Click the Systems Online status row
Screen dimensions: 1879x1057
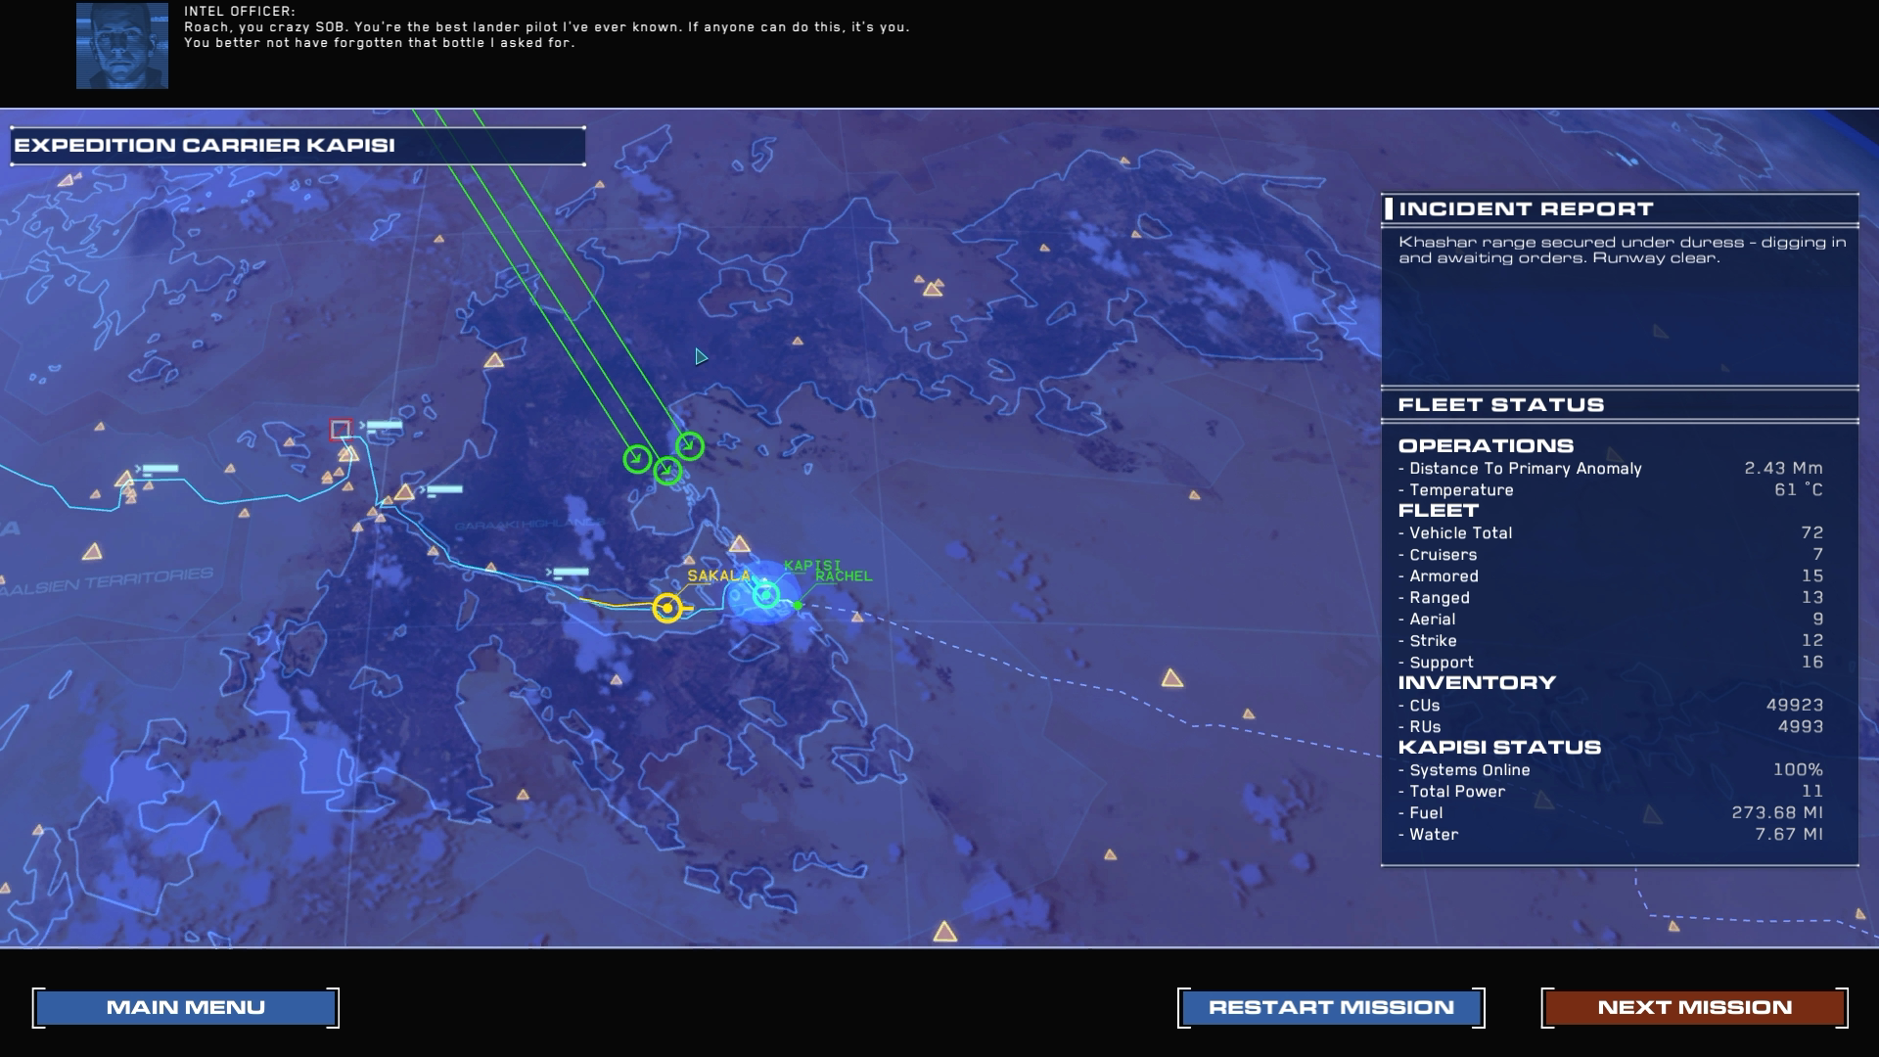(x=1610, y=770)
